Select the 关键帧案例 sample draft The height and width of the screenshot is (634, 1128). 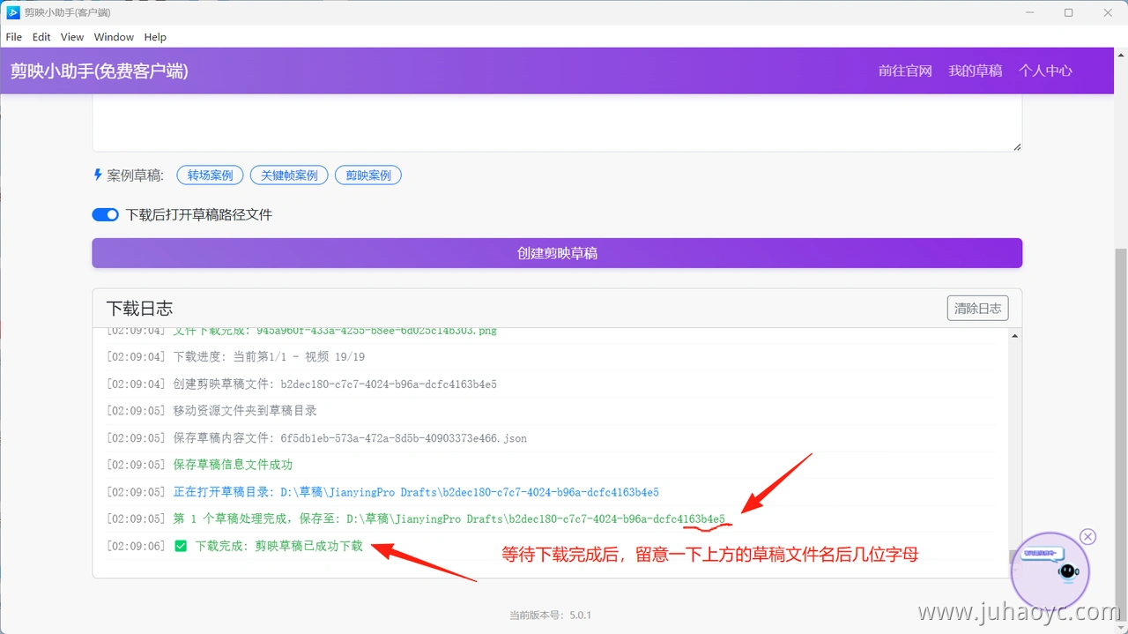289,175
